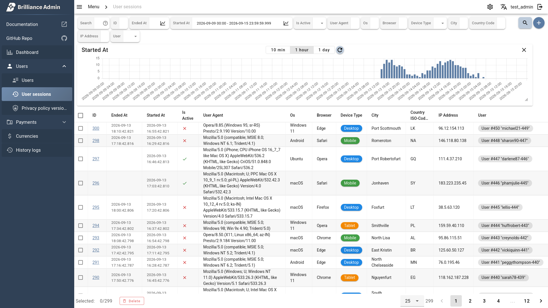The width and height of the screenshot is (548, 308).
Task: Open Currencies in the sidebar
Action: click(37, 136)
